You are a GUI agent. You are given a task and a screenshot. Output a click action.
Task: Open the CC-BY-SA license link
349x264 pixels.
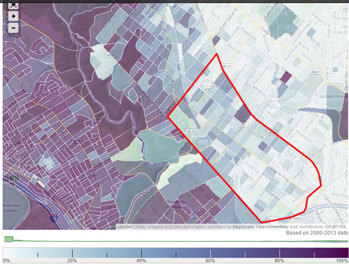pos(335,227)
